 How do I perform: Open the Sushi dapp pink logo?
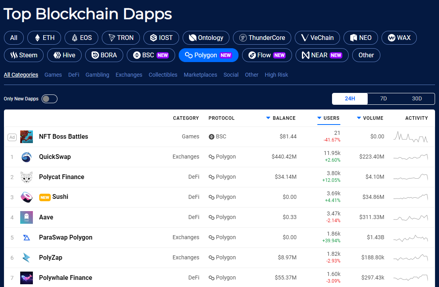(x=26, y=197)
